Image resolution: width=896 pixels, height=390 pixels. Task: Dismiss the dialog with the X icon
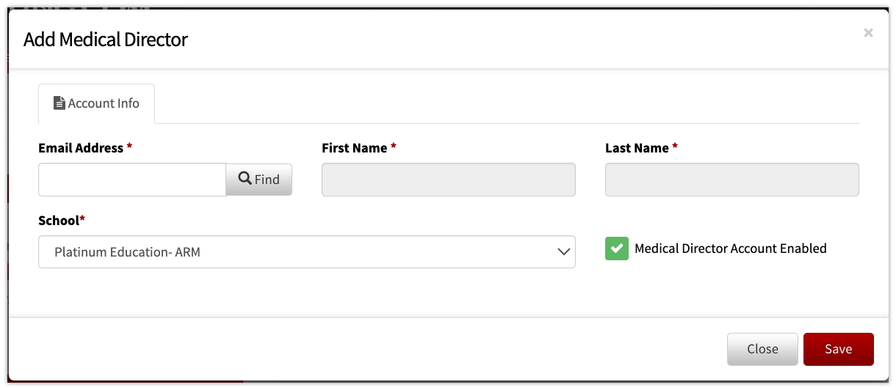pos(868,33)
